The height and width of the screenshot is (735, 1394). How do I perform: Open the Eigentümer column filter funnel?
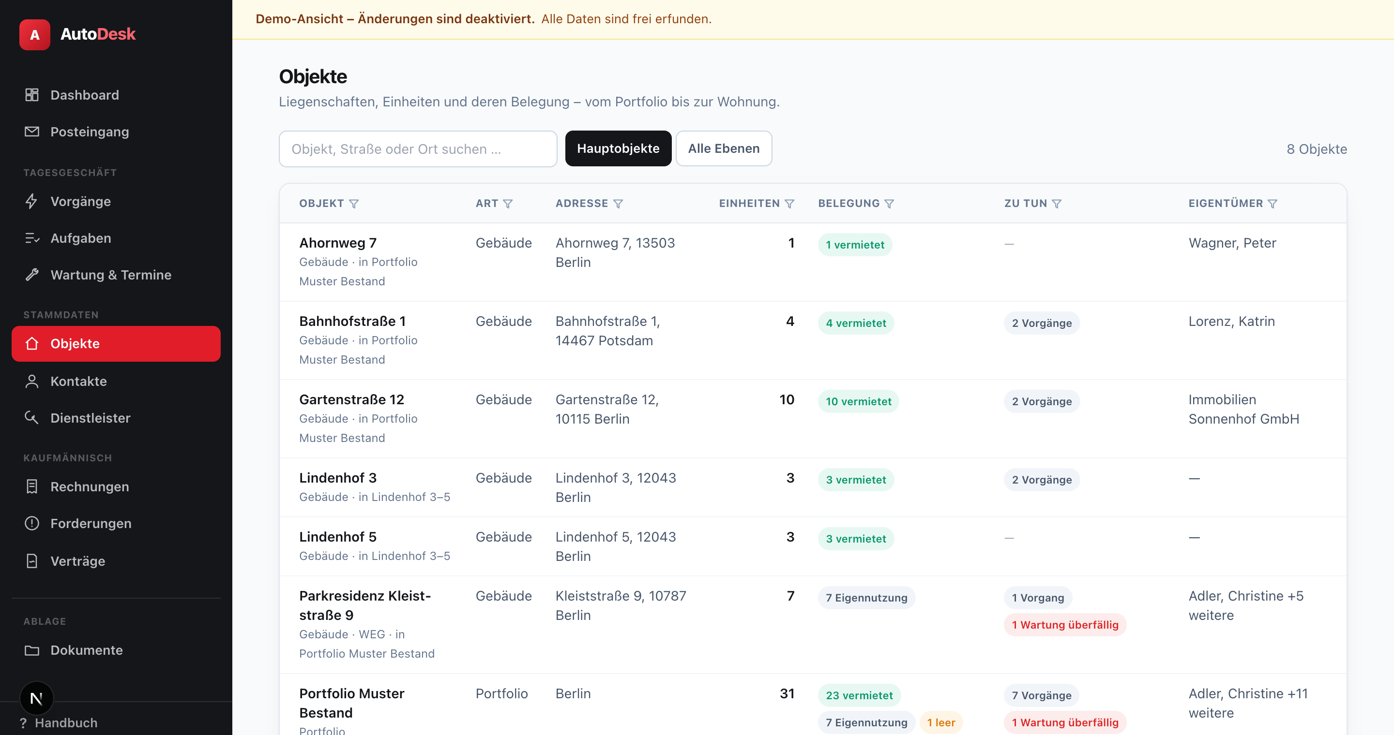click(1273, 204)
